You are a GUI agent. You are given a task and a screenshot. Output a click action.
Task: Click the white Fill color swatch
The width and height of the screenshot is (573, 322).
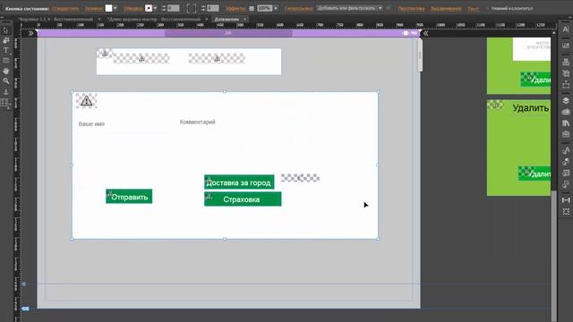pos(109,8)
